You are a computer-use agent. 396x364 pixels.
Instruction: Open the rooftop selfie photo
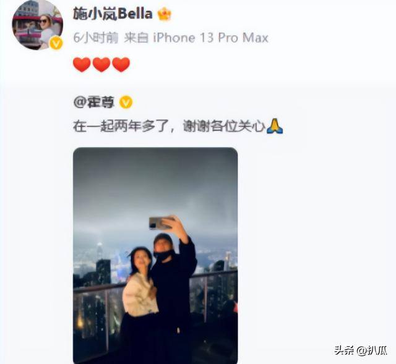[x=155, y=255]
